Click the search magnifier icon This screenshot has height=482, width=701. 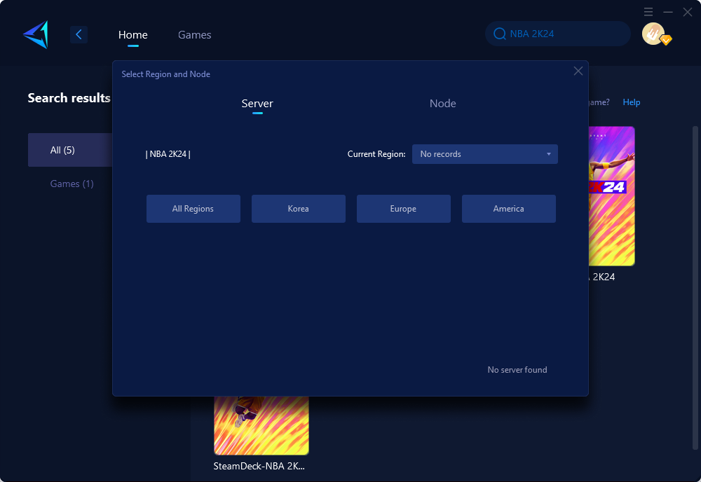tap(499, 34)
